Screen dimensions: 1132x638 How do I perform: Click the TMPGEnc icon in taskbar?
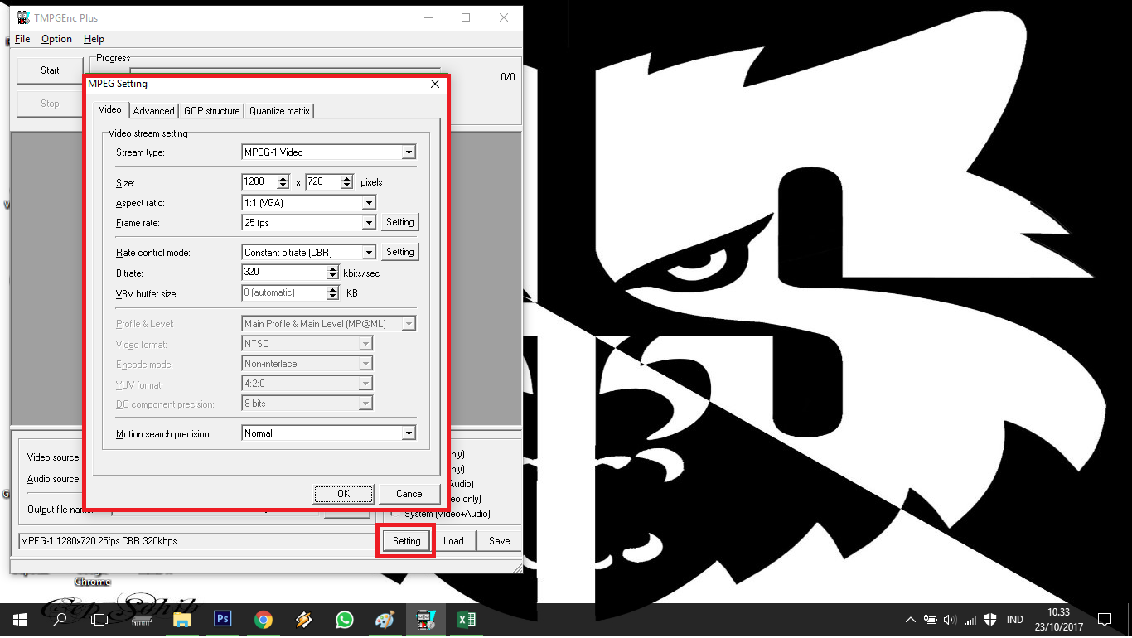[x=426, y=619]
